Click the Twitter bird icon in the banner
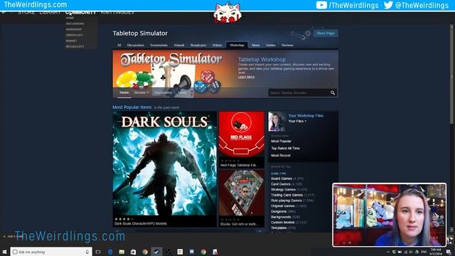Viewport: 455px width, 256px height. tap(388, 5)
